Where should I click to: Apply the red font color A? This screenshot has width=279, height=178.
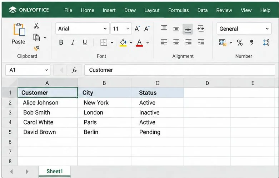[139, 43]
